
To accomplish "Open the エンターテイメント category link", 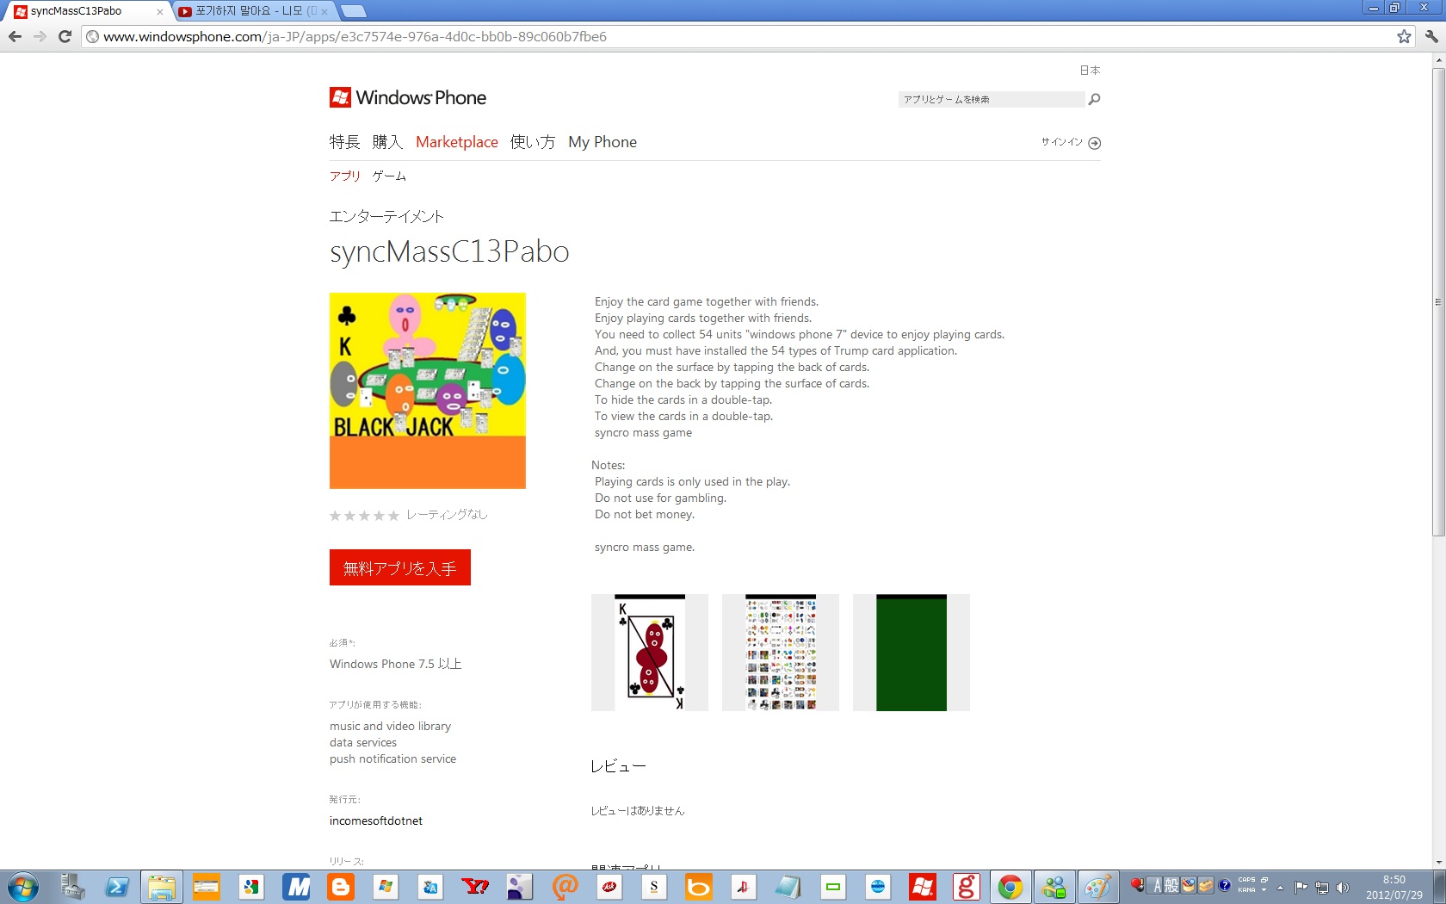I will point(386,216).
